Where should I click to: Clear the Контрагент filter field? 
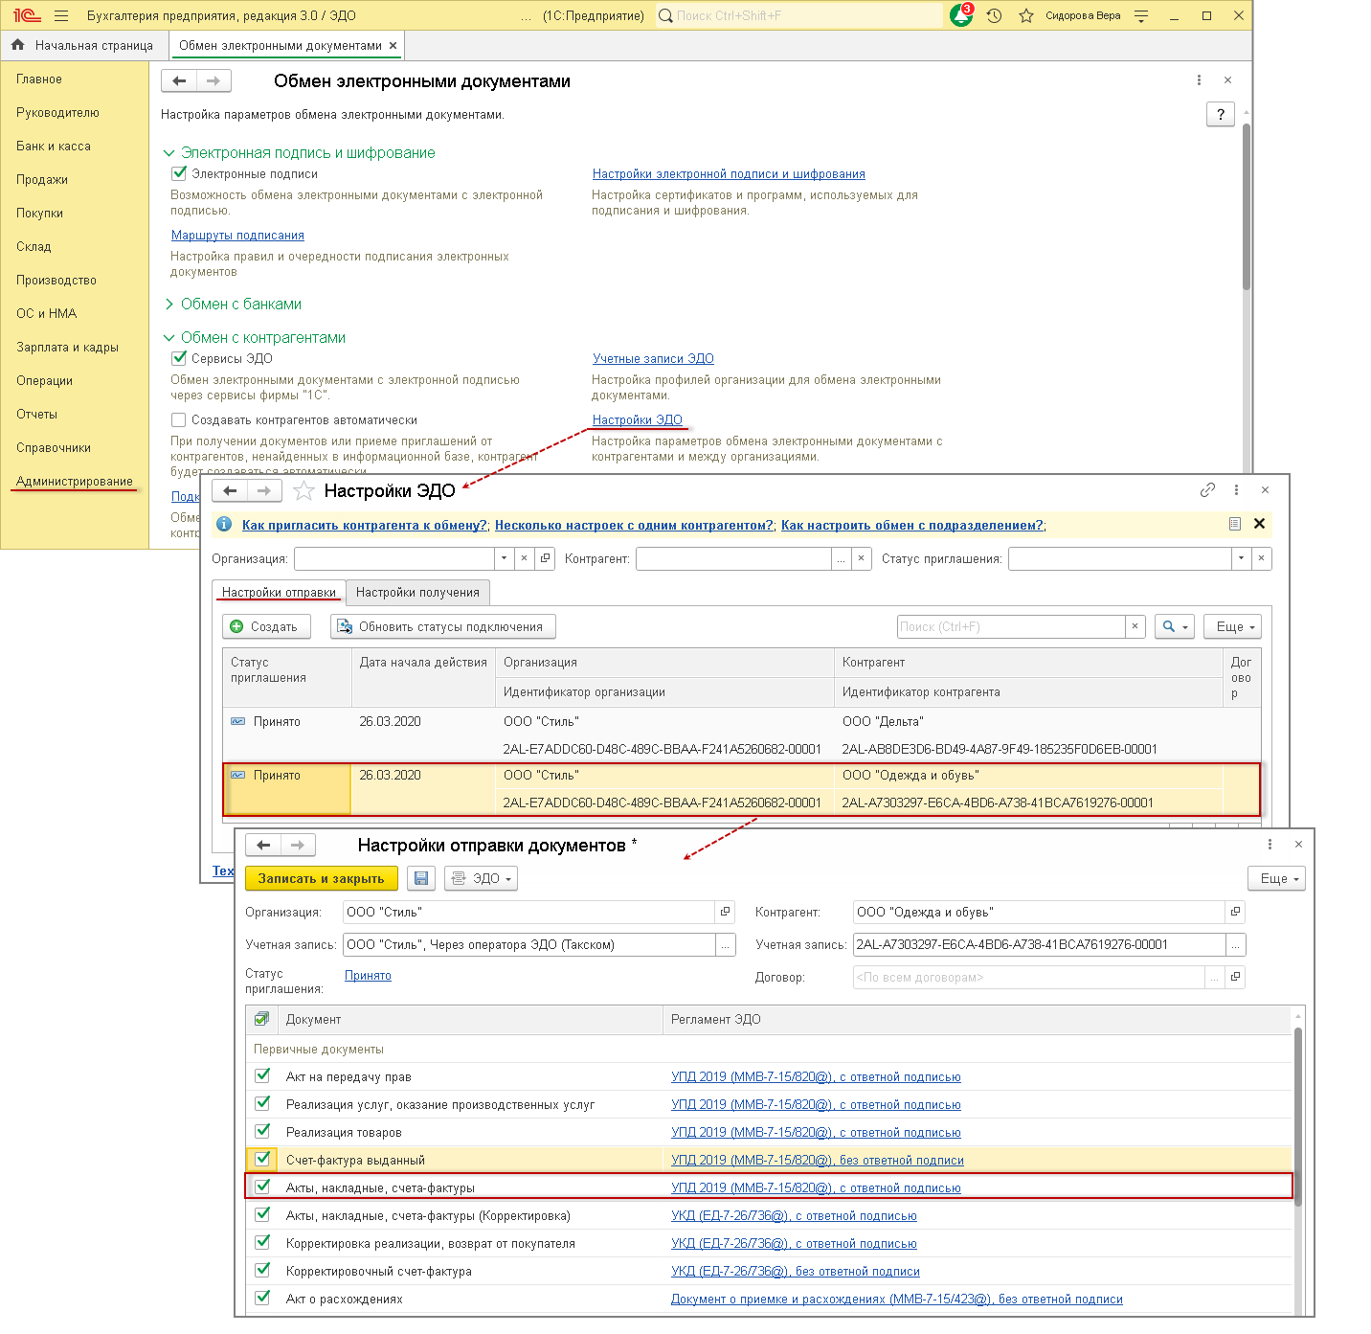point(861,558)
